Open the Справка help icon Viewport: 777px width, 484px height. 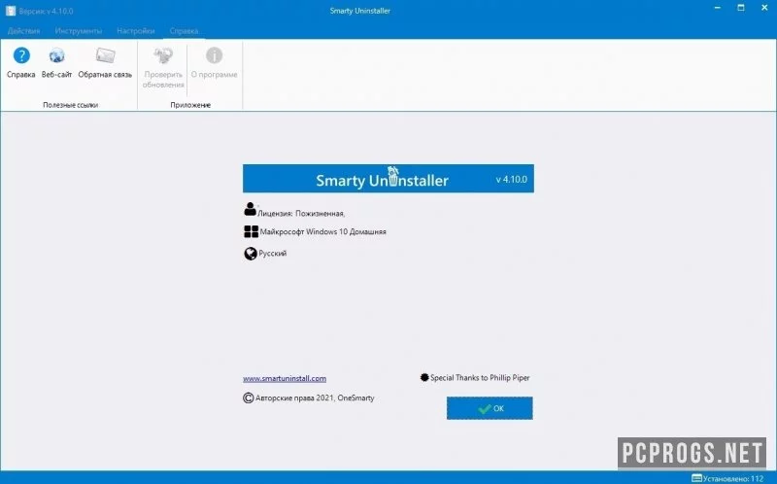[x=21, y=55]
